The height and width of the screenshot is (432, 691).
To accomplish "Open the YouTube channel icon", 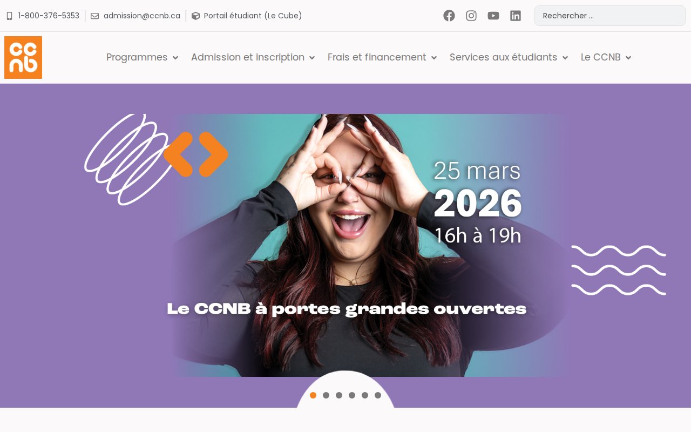I will coord(493,16).
